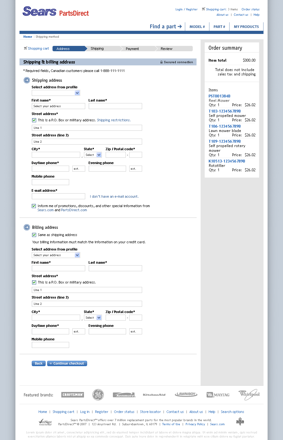Screen dimensions: 283x440
Task: Open the Terms of Use footer link
Action: (171, 424)
